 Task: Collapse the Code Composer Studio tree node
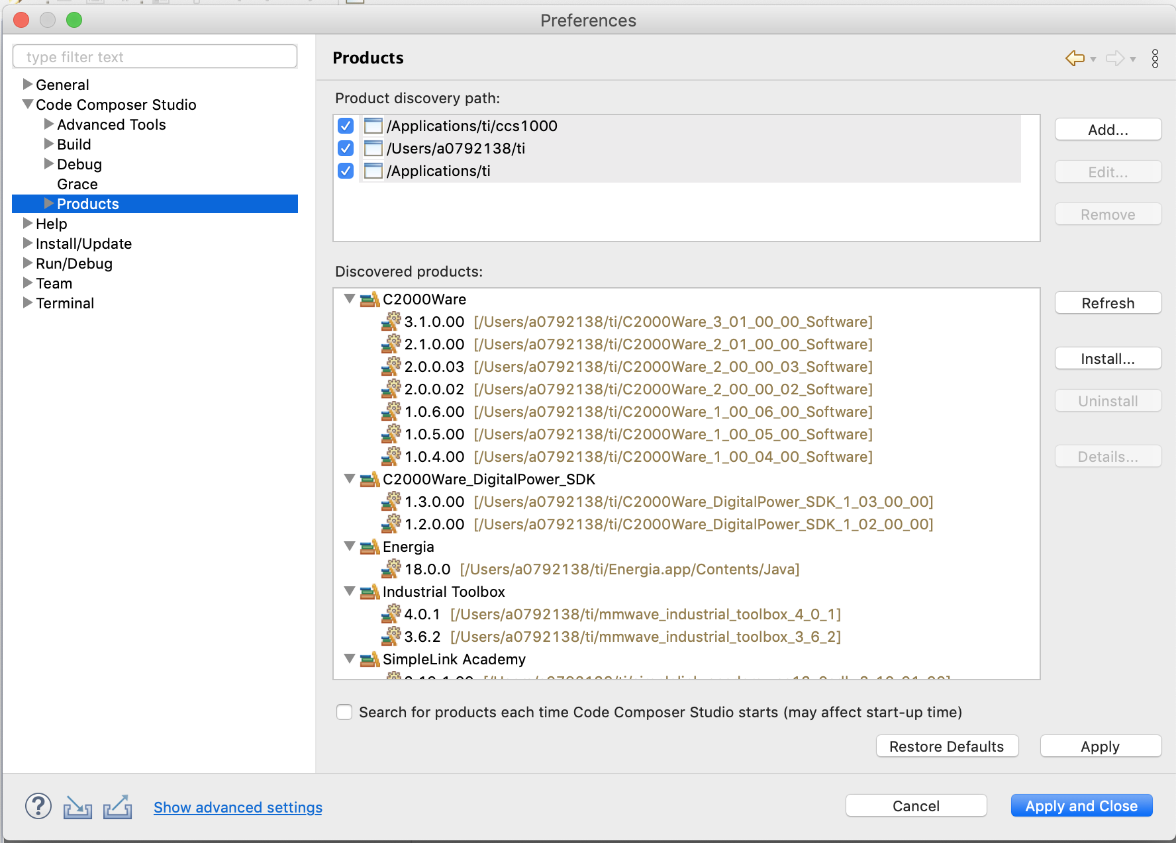point(28,105)
